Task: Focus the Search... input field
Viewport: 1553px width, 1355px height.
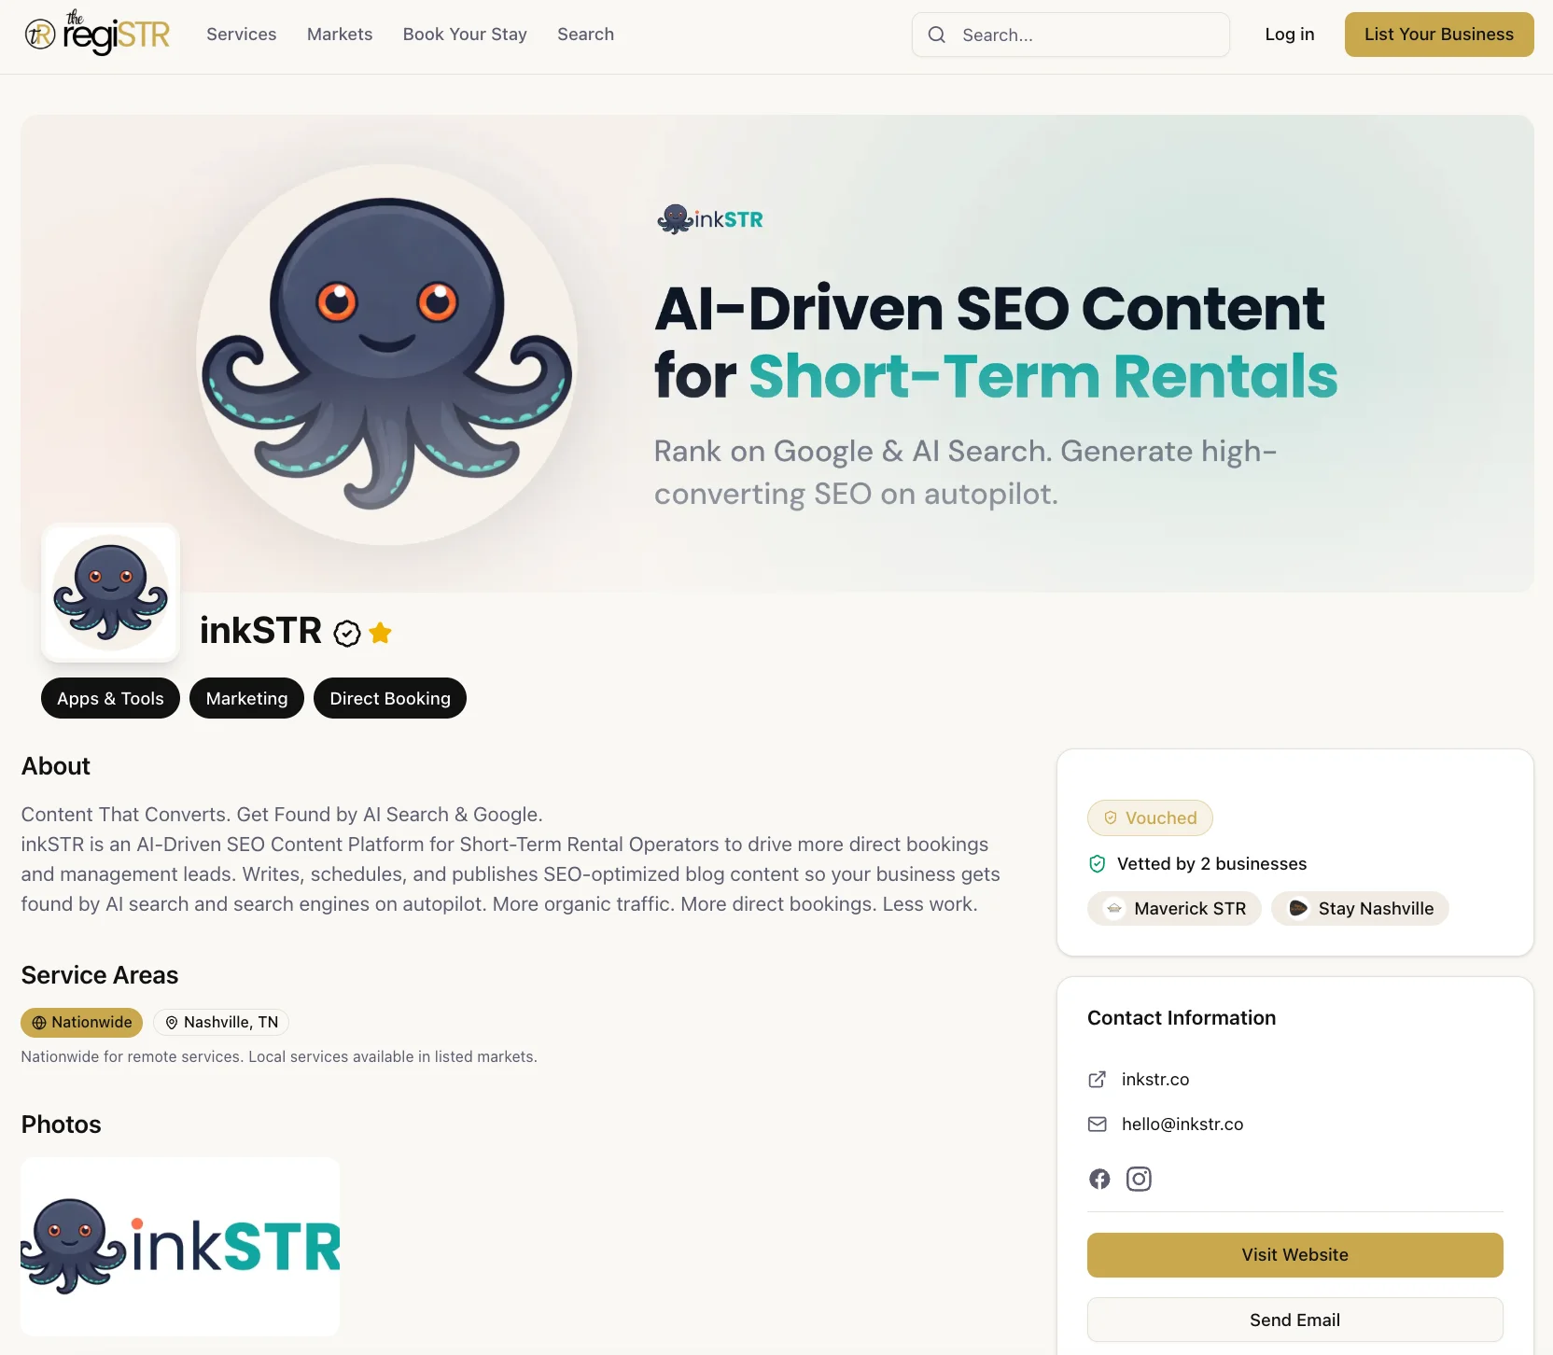Action: click(1070, 35)
